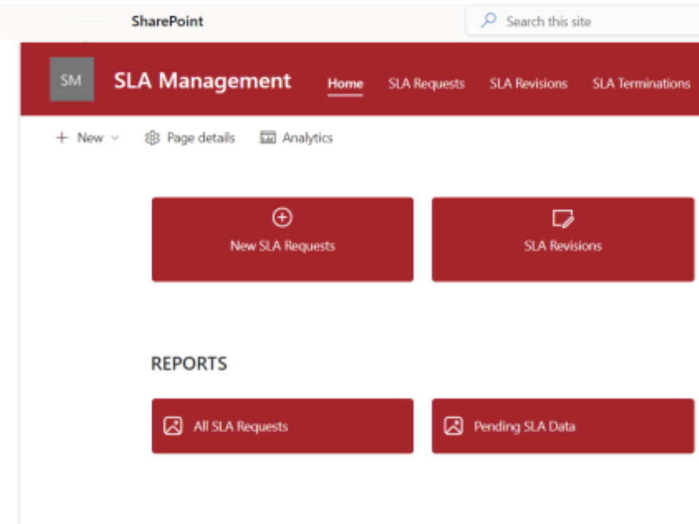Click the Analytics chart icon
The height and width of the screenshot is (524, 699).
pyautogui.click(x=268, y=137)
